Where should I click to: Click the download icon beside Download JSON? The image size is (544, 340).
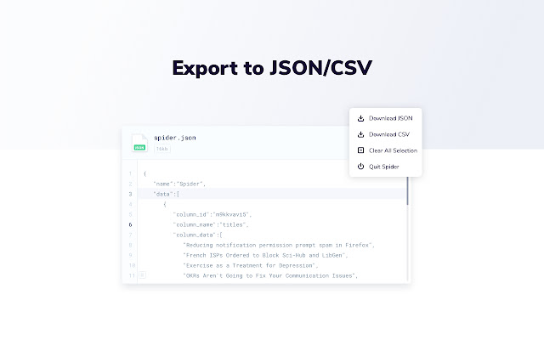click(360, 118)
